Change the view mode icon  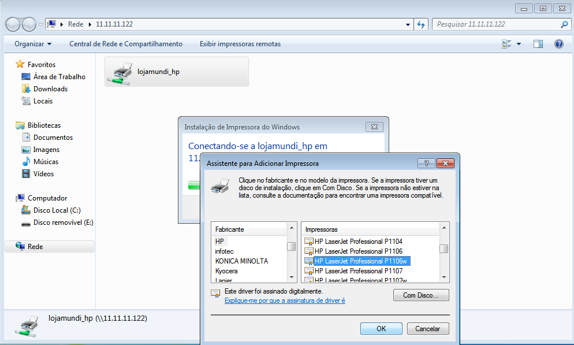coord(506,44)
